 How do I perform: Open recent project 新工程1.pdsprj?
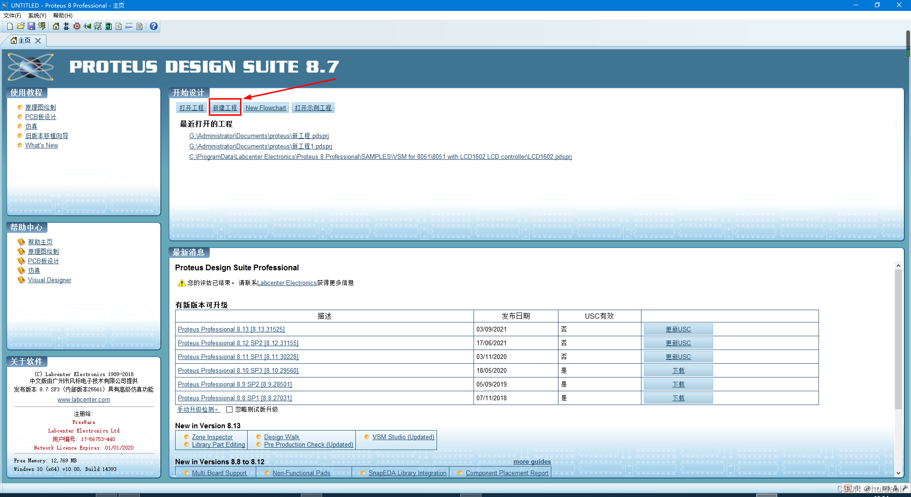(260, 147)
